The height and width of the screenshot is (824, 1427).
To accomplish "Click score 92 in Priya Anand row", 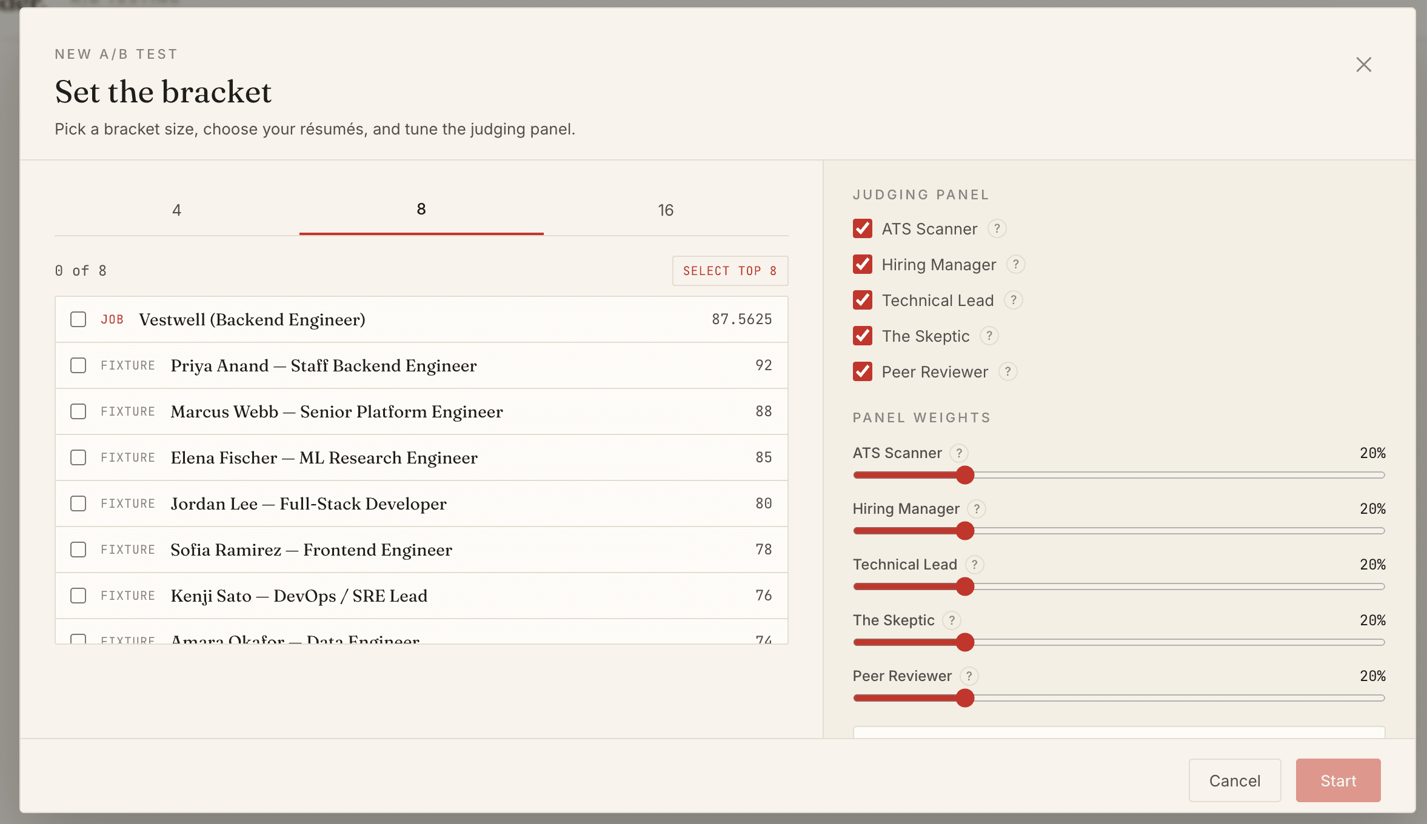I will tap(764, 365).
